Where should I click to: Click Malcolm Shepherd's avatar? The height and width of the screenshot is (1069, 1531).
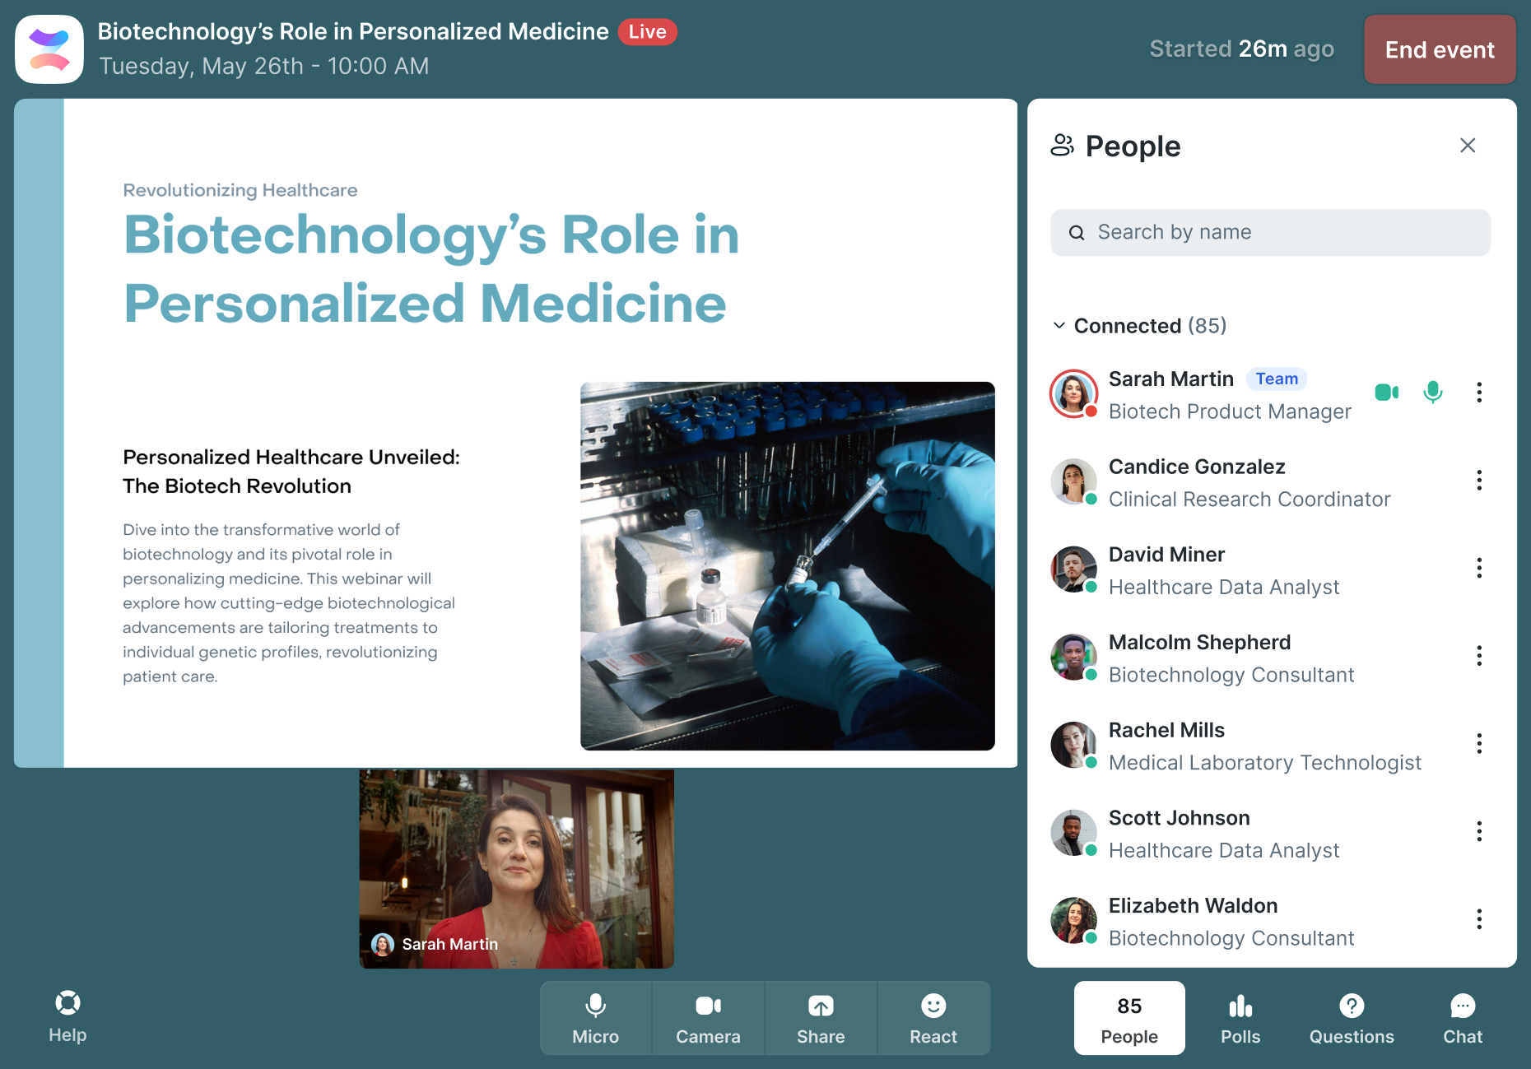[x=1074, y=657]
